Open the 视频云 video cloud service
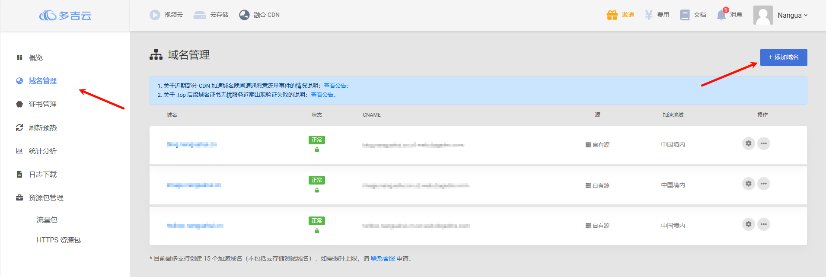The height and width of the screenshot is (277, 826). tap(166, 15)
